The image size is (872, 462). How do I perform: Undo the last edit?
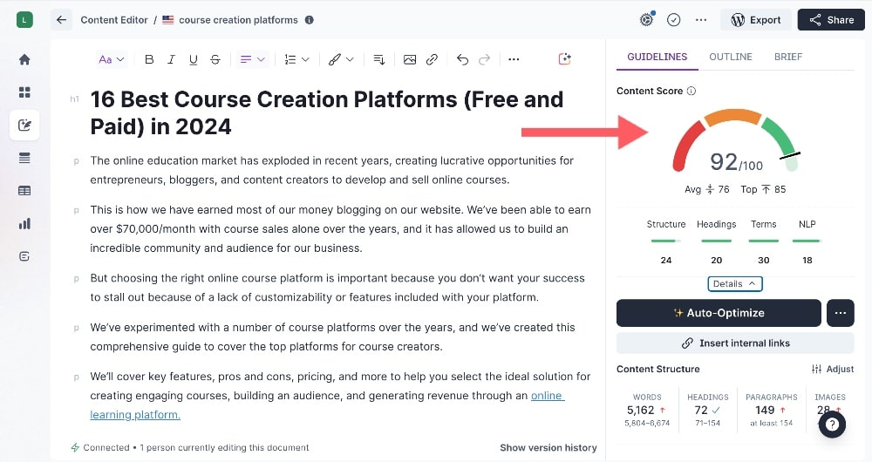462,59
